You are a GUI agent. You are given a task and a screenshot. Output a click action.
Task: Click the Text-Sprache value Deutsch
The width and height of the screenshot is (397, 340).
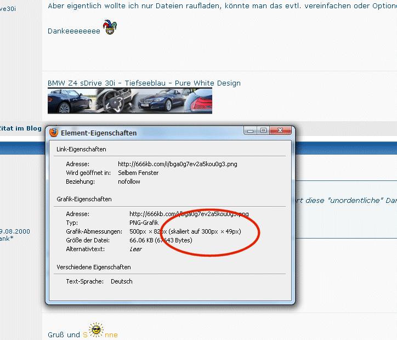coord(121,281)
